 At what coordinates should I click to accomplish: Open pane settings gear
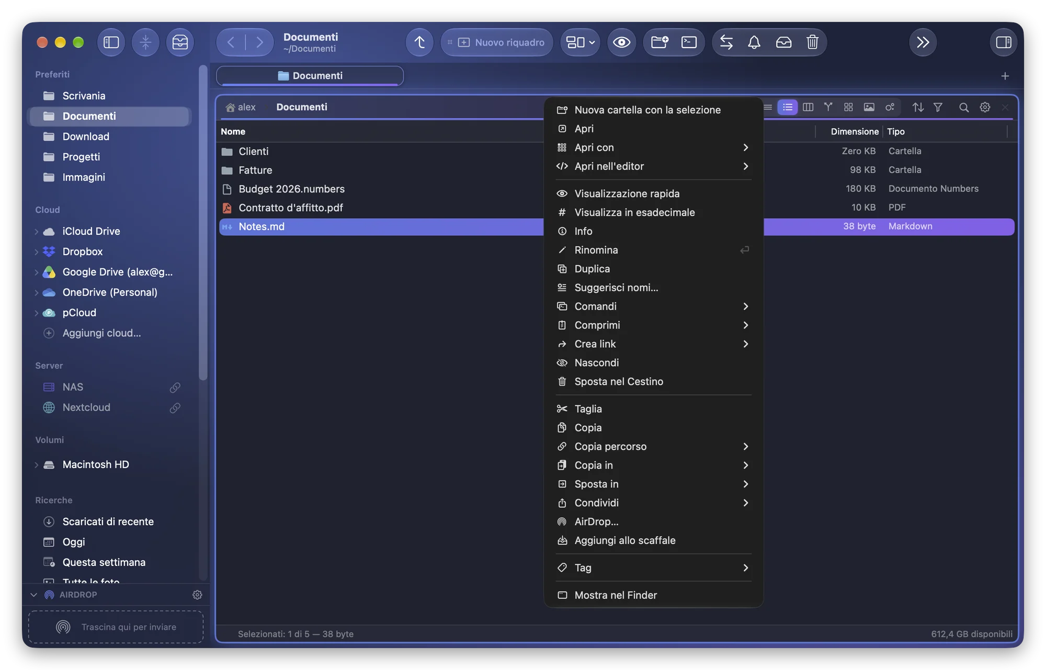(985, 107)
